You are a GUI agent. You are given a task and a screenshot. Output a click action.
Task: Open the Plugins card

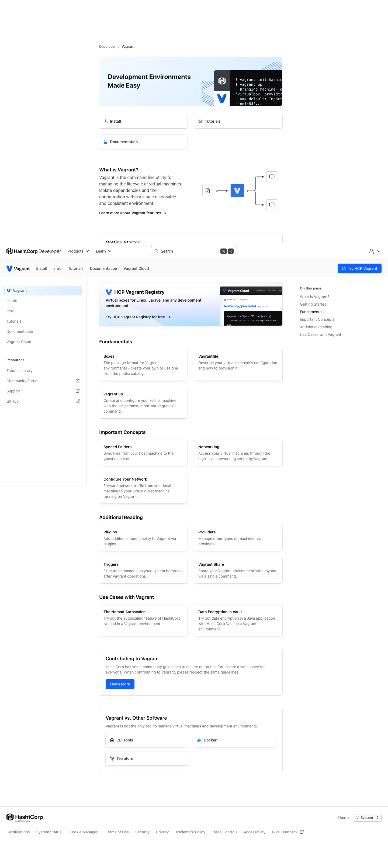tap(144, 538)
